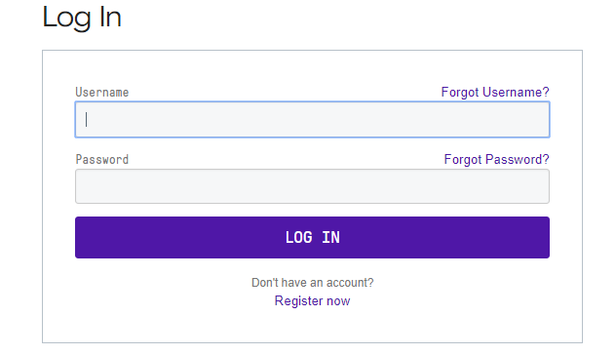Open the Register now link
This screenshot has width=616, height=355.
click(312, 300)
